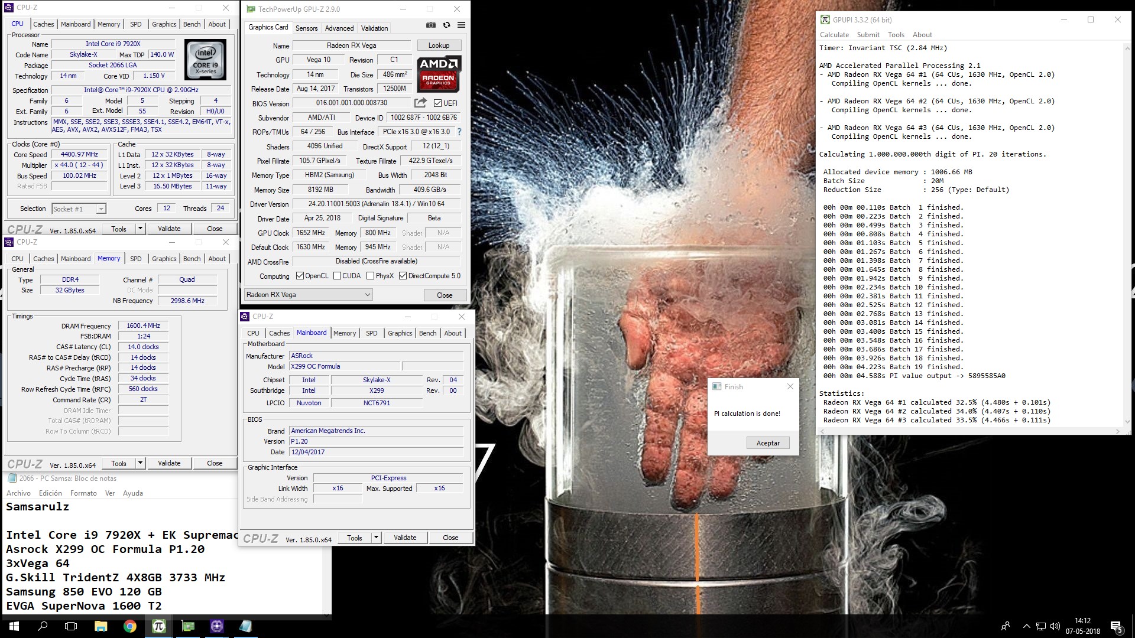This screenshot has height=638, width=1135.
Task: Select the Notepad taskbar icon
Action: click(245, 626)
